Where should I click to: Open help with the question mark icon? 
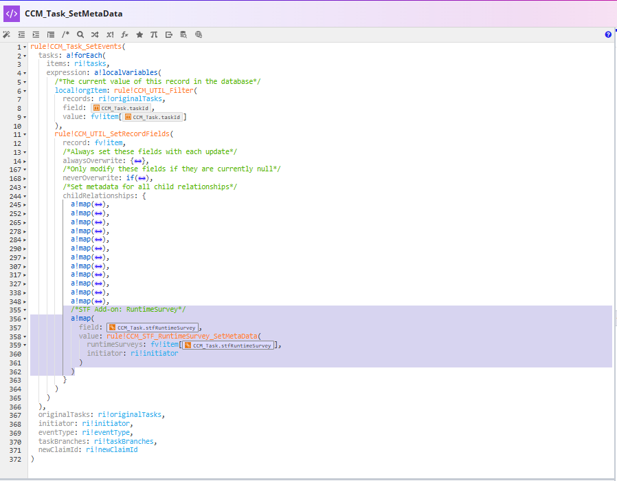pos(608,34)
